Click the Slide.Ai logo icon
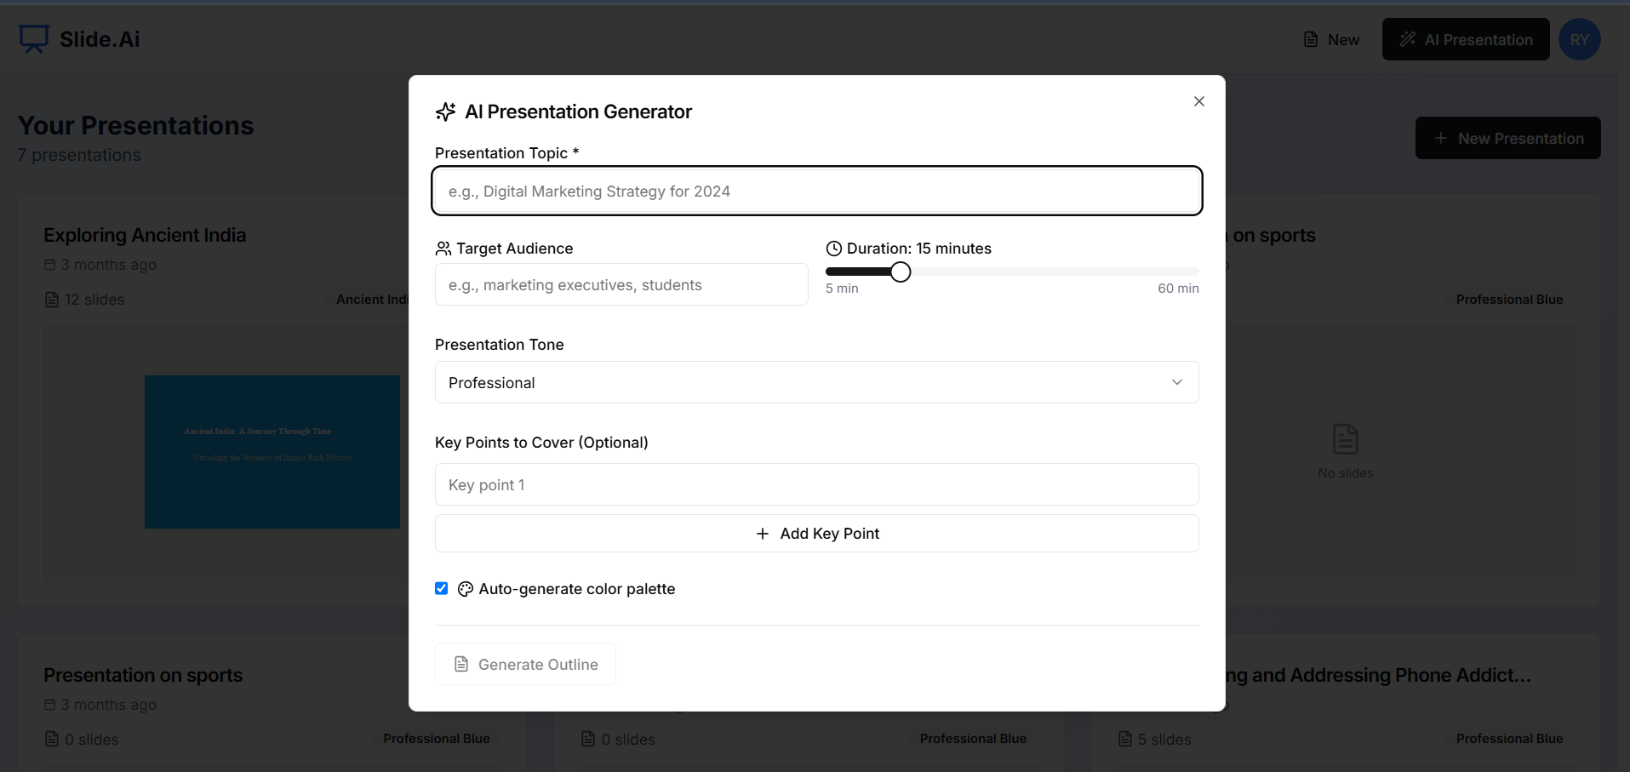 pos(34,38)
